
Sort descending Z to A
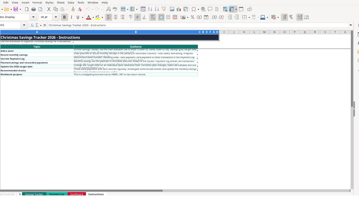(157, 9)
